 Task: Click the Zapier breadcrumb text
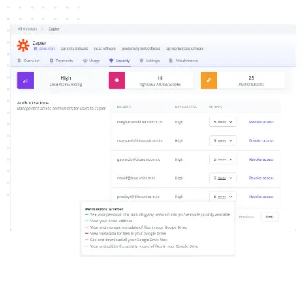tap(54, 28)
